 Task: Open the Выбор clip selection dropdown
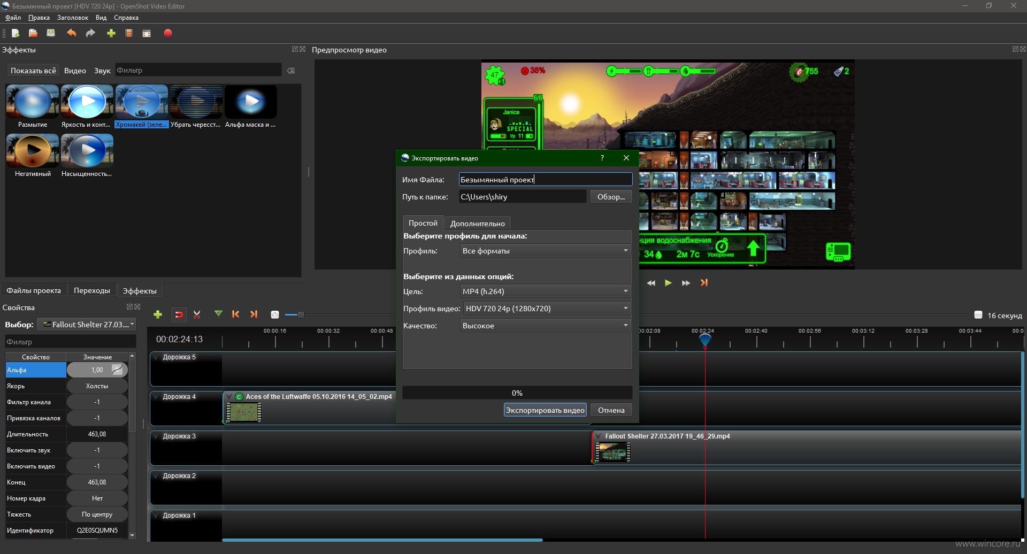pyautogui.click(x=87, y=325)
